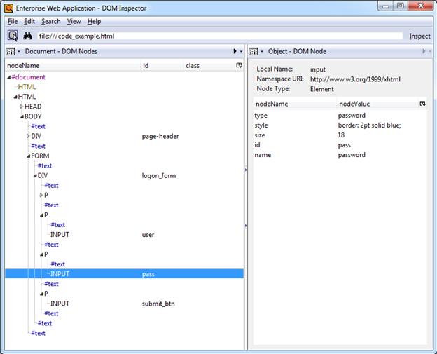This screenshot has height=354, width=437.
Task: Click the class column header
Action: (x=209, y=66)
